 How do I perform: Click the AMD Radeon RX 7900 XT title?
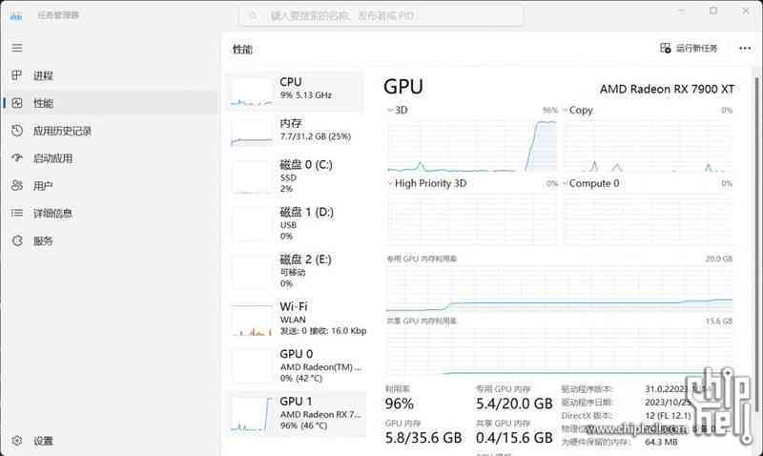pyautogui.click(x=667, y=89)
